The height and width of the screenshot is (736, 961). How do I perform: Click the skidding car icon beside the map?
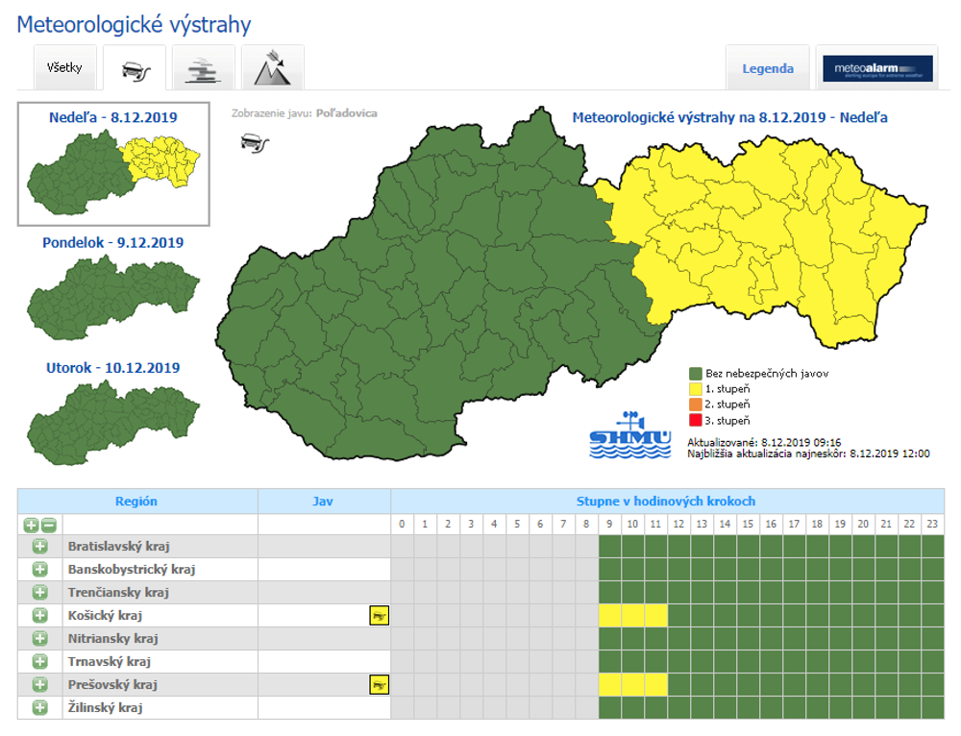(255, 142)
